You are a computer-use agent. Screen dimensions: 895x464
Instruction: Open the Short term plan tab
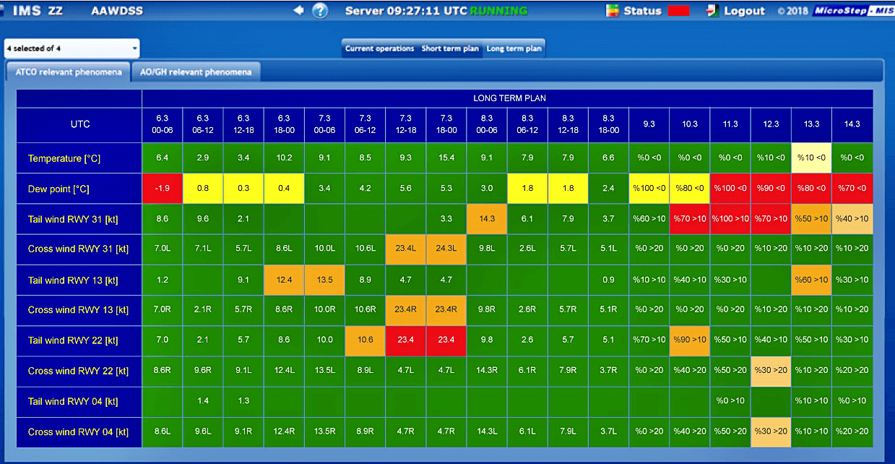449,48
